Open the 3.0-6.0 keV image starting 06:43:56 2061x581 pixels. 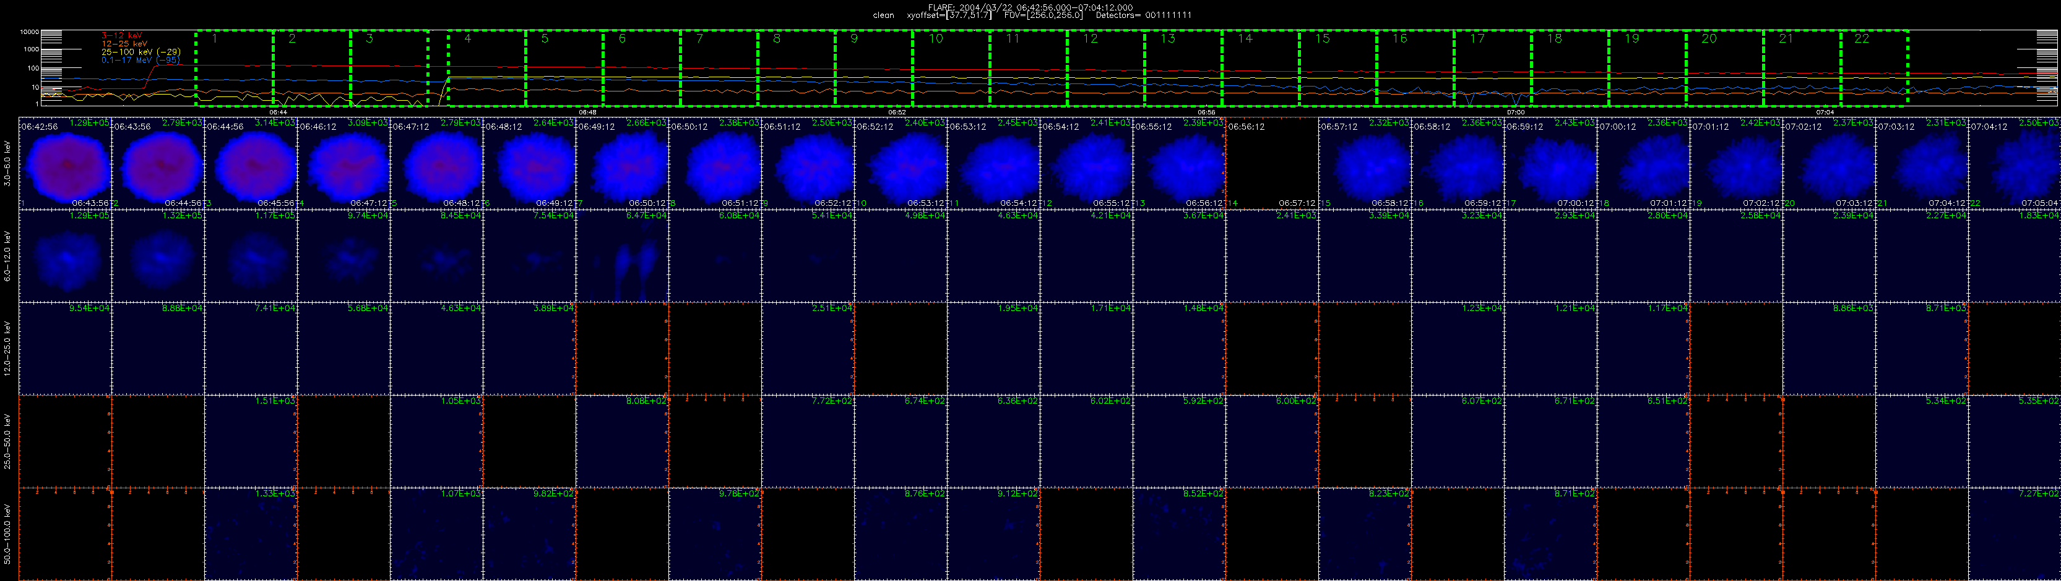(x=158, y=163)
